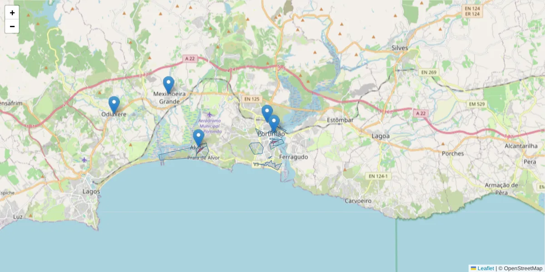Click the Lagos city label
This screenshot has height=272, width=545.
(91, 192)
